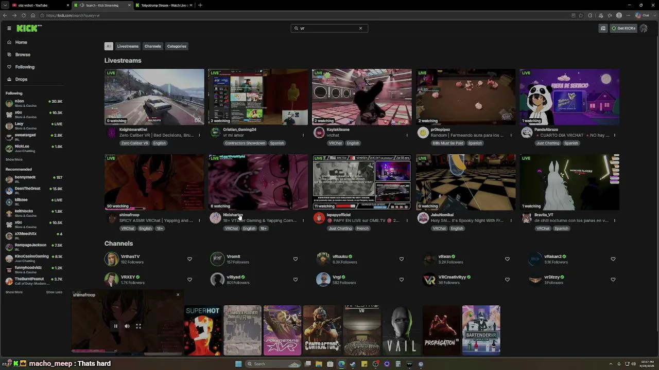Open options menu for lepapyofficiel stream

[x=407, y=220]
